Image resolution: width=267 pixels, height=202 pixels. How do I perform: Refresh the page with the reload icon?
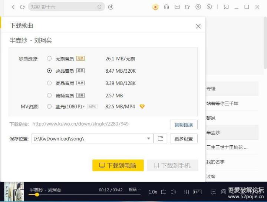[22, 7]
